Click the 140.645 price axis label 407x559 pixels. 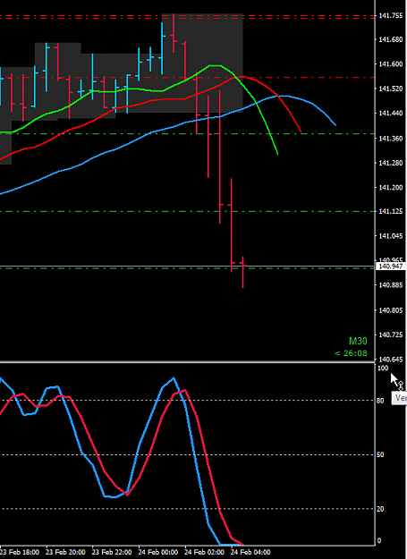click(391, 360)
